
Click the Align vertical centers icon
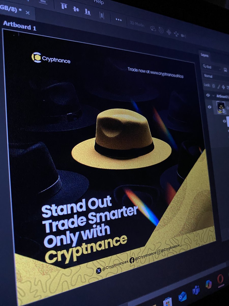click(76, 9)
